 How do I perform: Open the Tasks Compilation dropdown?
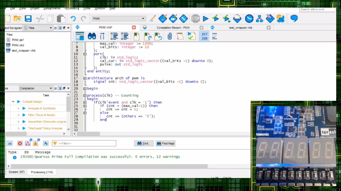[36, 88]
